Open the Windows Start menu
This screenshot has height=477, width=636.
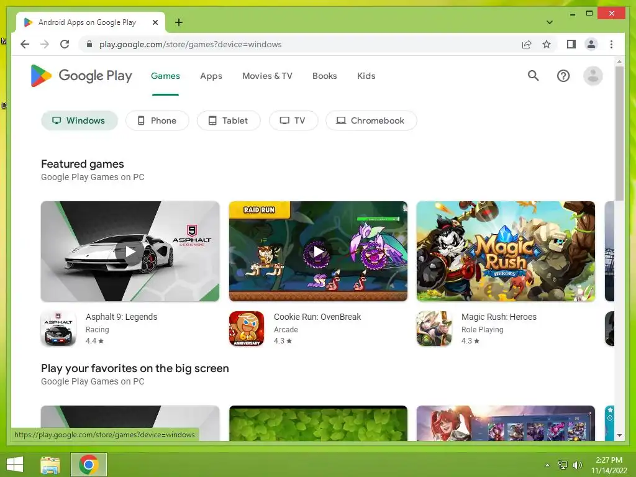coord(15,465)
